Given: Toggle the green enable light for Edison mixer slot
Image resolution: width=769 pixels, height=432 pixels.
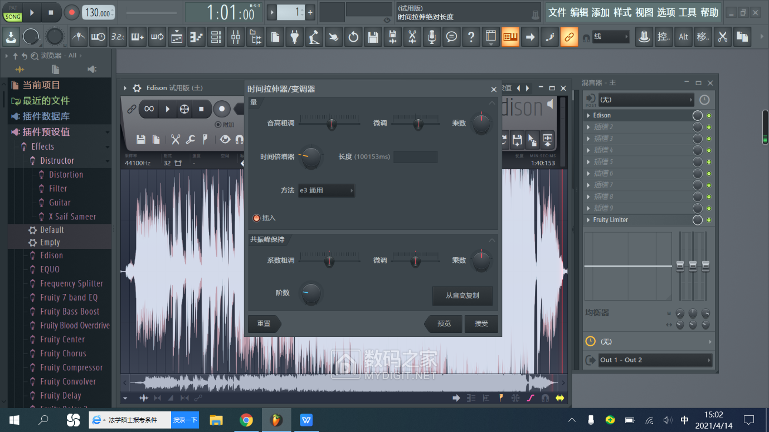Looking at the screenshot, I should 709,116.
